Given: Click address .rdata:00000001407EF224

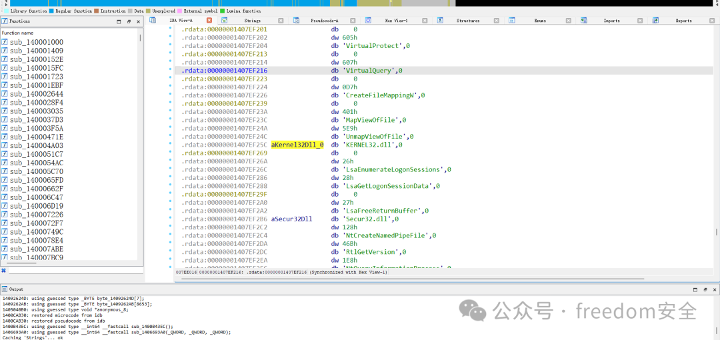Looking at the screenshot, I should pos(224,87).
